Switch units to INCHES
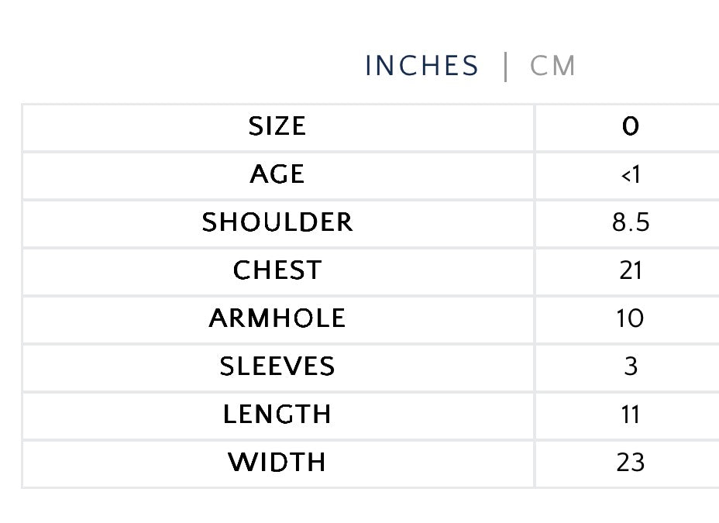The height and width of the screenshot is (523, 719). tap(421, 67)
